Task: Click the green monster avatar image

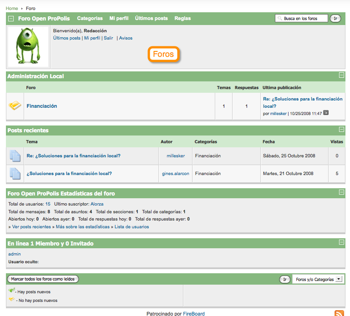Action: click(28, 47)
